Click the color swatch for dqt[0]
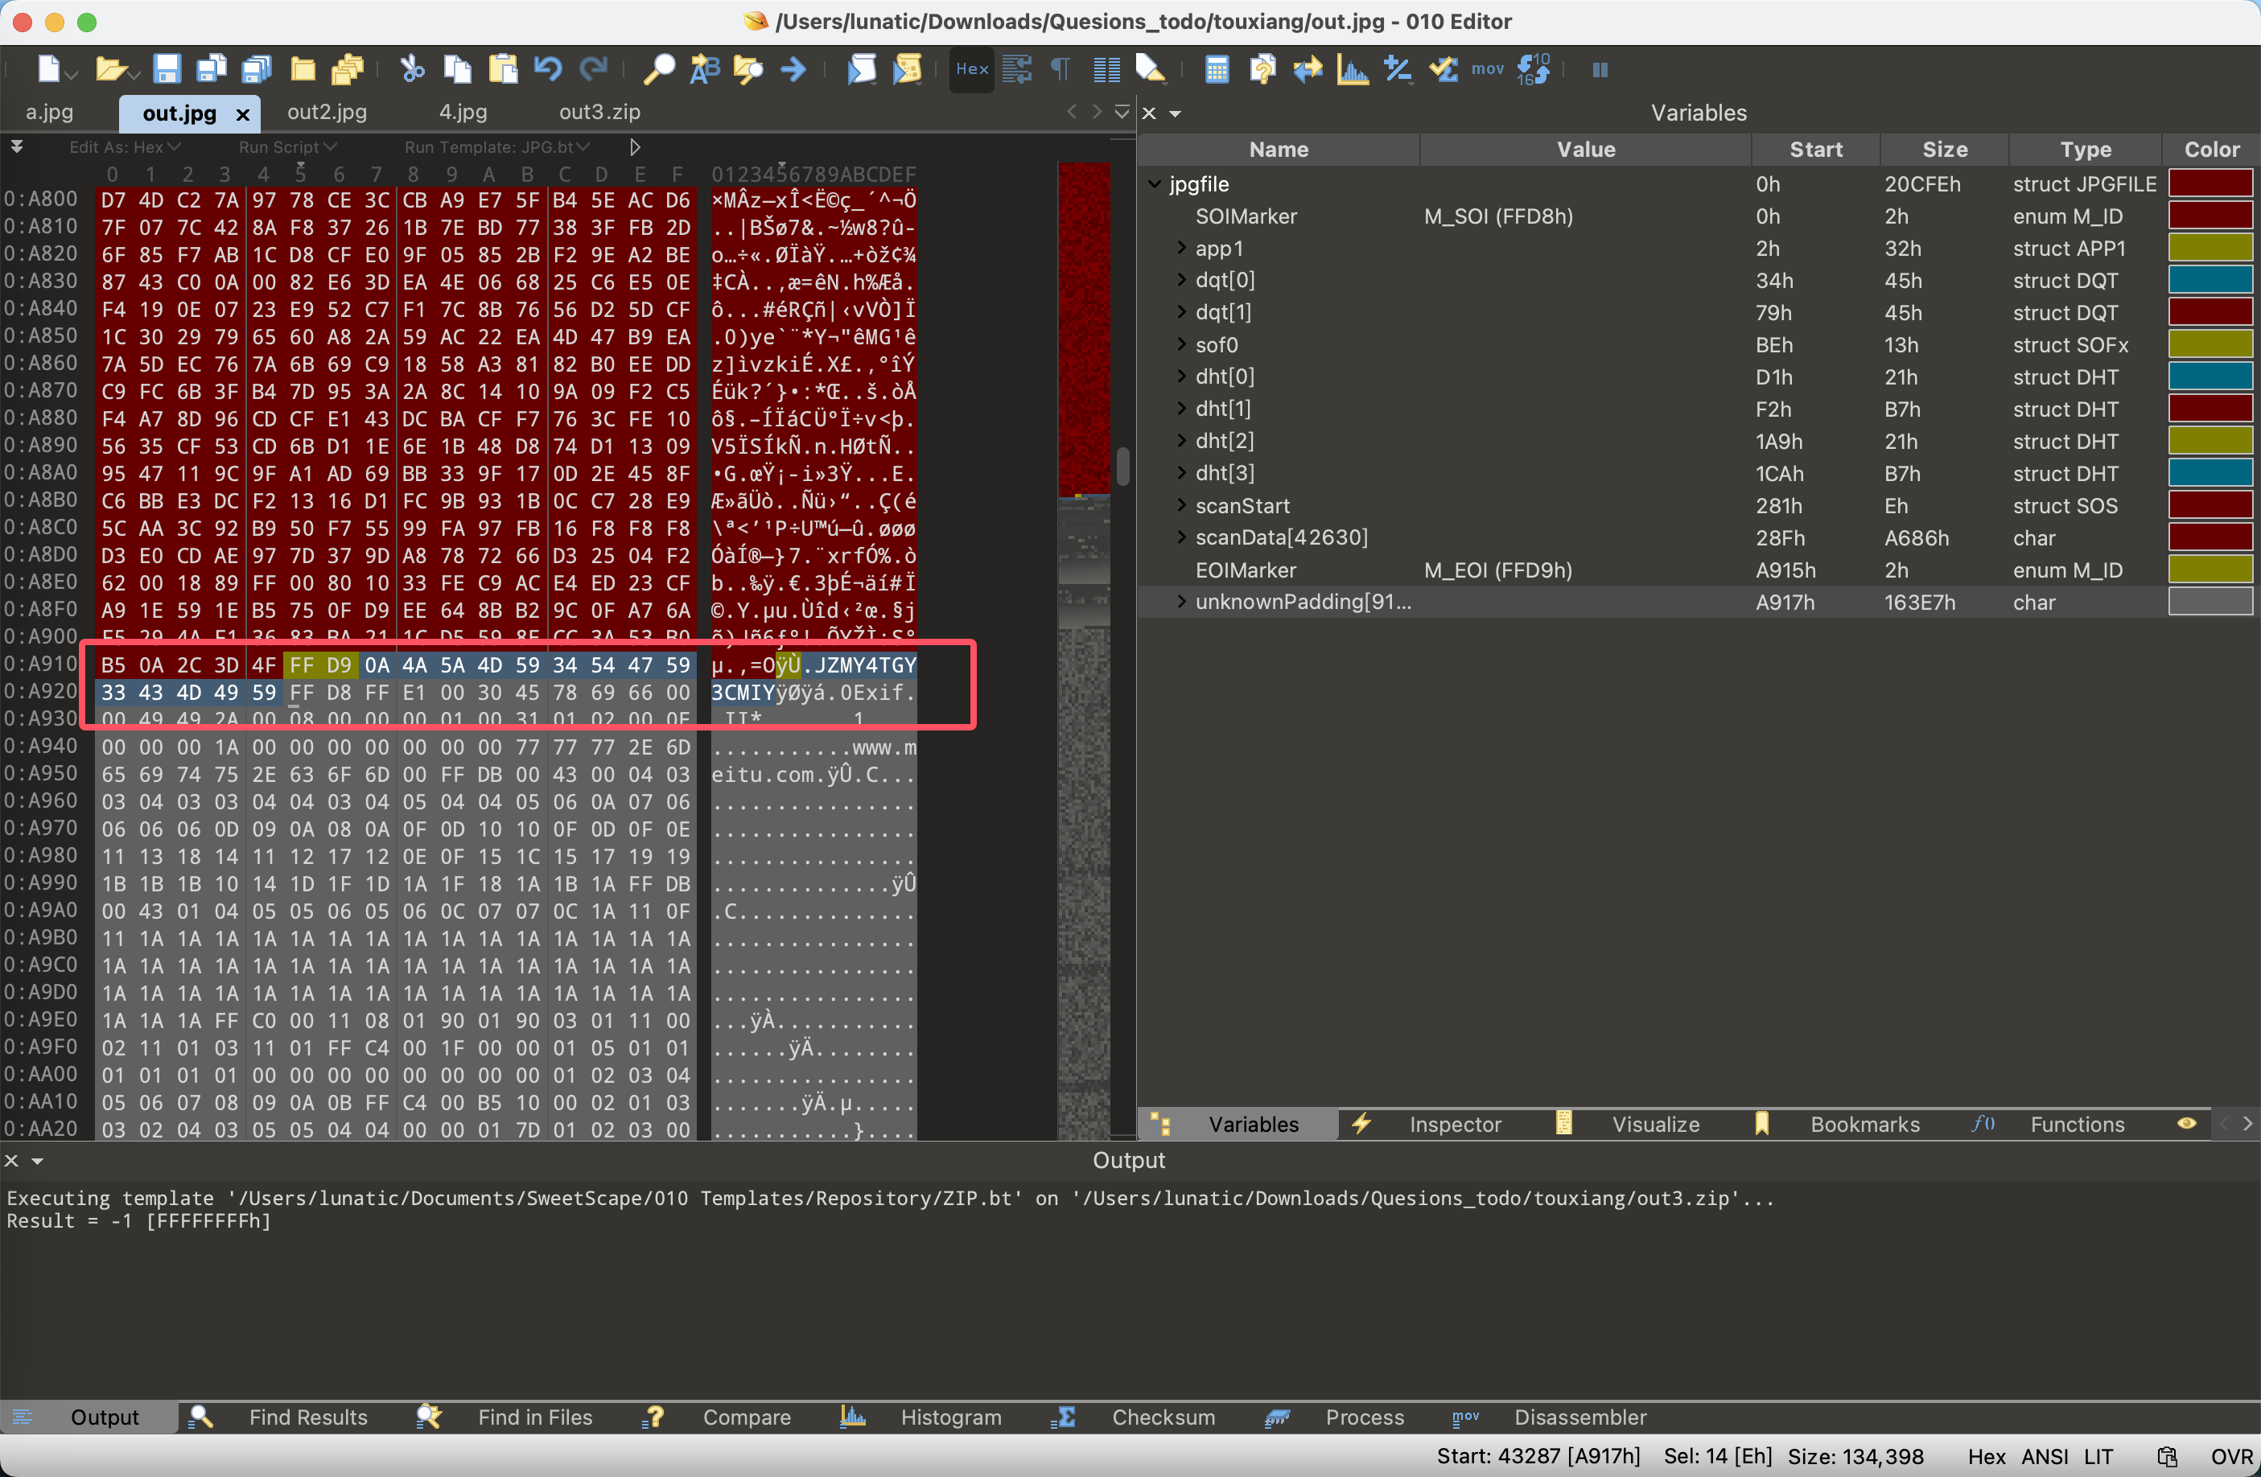Screen dimensions: 2261x1477 [x=2210, y=280]
